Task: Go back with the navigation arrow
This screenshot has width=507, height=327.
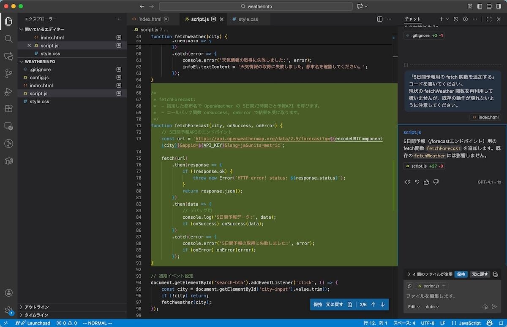Action: [142, 6]
